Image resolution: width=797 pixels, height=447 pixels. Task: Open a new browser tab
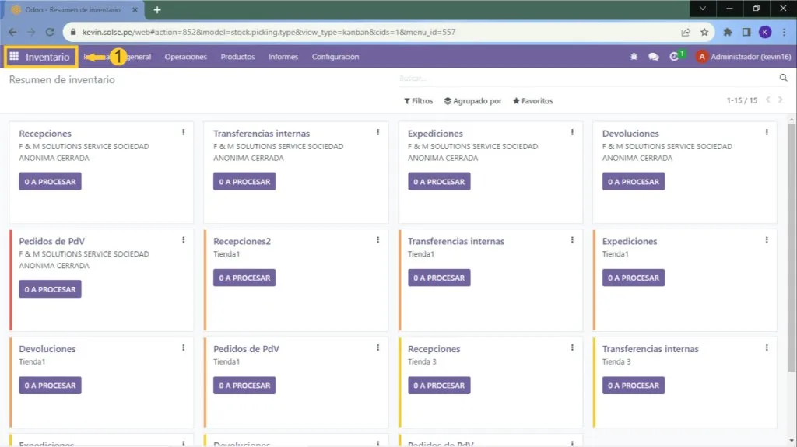click(x=157, y=9)
